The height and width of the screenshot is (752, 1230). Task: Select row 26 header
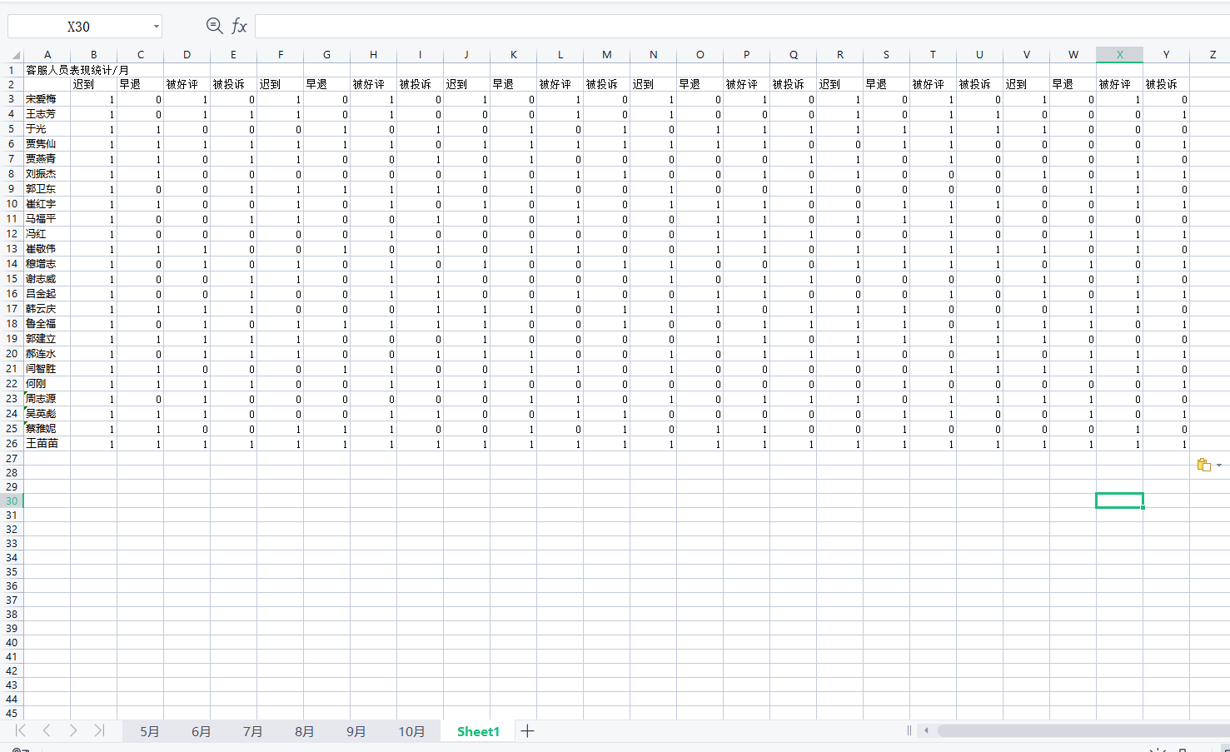point(12,444)
